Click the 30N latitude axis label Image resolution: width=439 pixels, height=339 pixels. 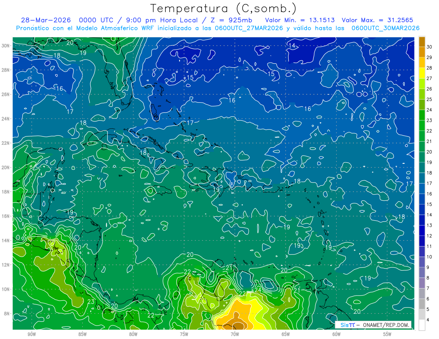click(6, 46)
